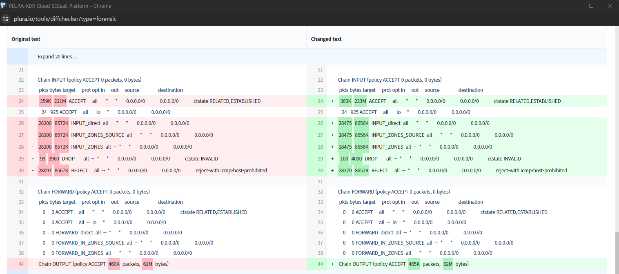Click the plura.io diffchecker URL in address bar
Viewport: 619px width, 274px height.
pos(65,19)
